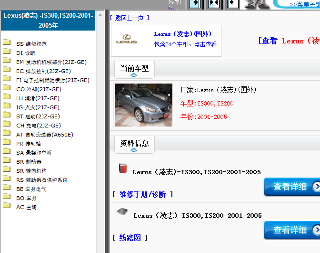The width and height of the screenshot is (320, 253).
Task: Click 查看详细 button for wiring diagram
Action: click(x=292, y=230)
